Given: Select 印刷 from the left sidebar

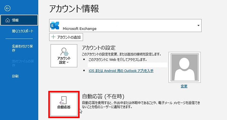Looking at the screenshot, I should [x=15, y=76].
